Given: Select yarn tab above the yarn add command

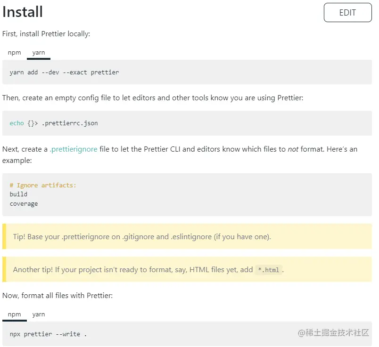Looking at the screenshot, I should pos(39,52).
